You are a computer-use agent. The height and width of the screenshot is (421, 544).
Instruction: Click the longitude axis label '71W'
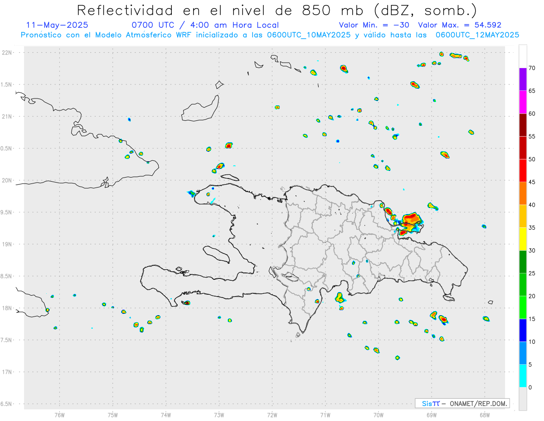coord(325,415)
